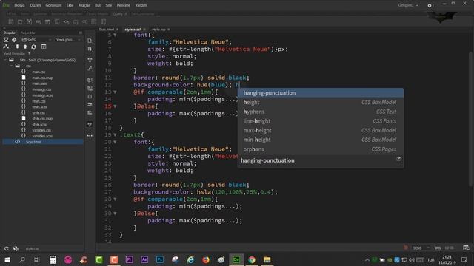The height and width of the screenshot is (266, 474).
Task: Click the File Management arrows icon
Action: [90, 50]
